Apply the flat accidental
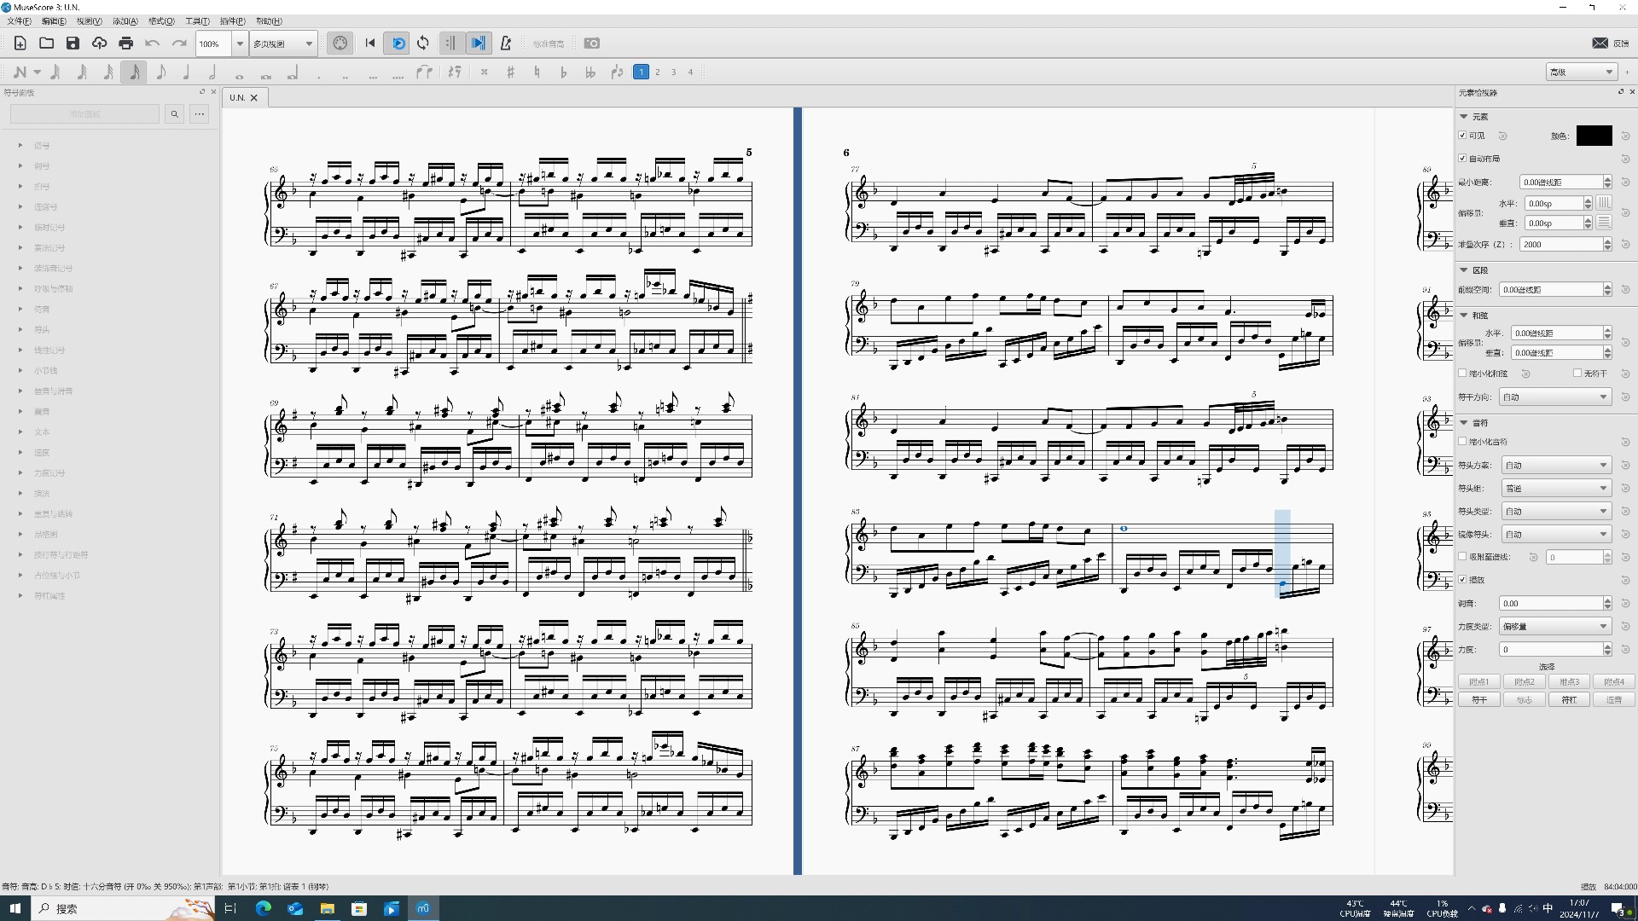 (x=563, y=72)
